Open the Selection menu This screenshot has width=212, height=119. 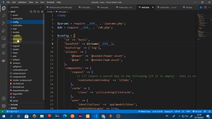(x=22, y=2)
